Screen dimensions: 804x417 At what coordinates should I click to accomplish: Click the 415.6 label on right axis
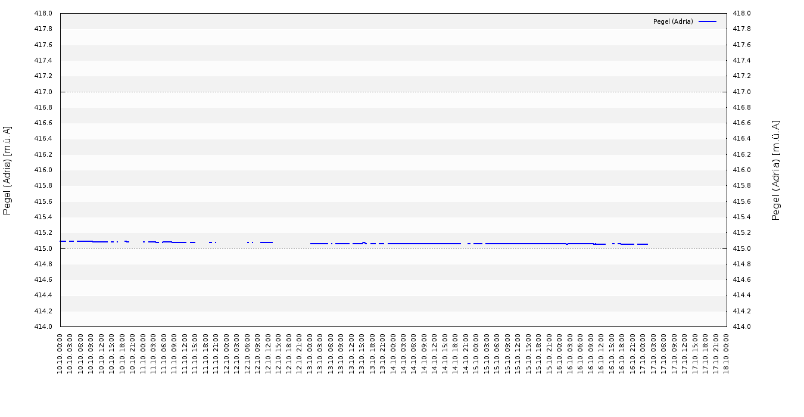tap(741, 201)
